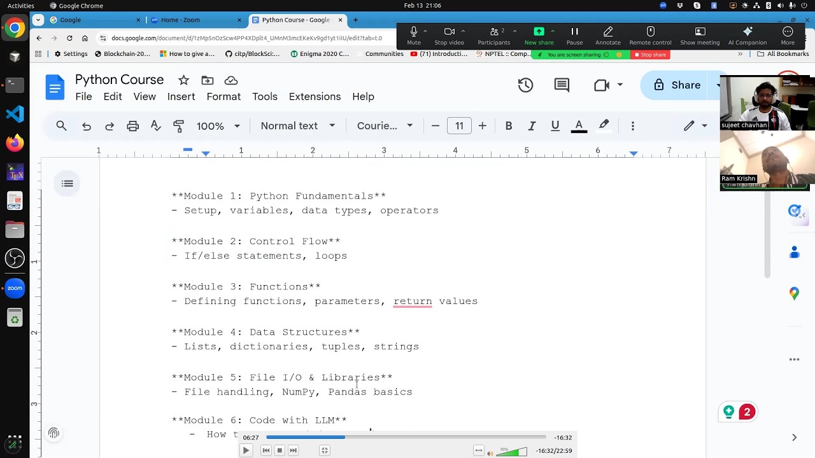The width and height of the screenshot is (815, 458).
Task: Open the zoom level 100% dropdown
Action: 218,126
